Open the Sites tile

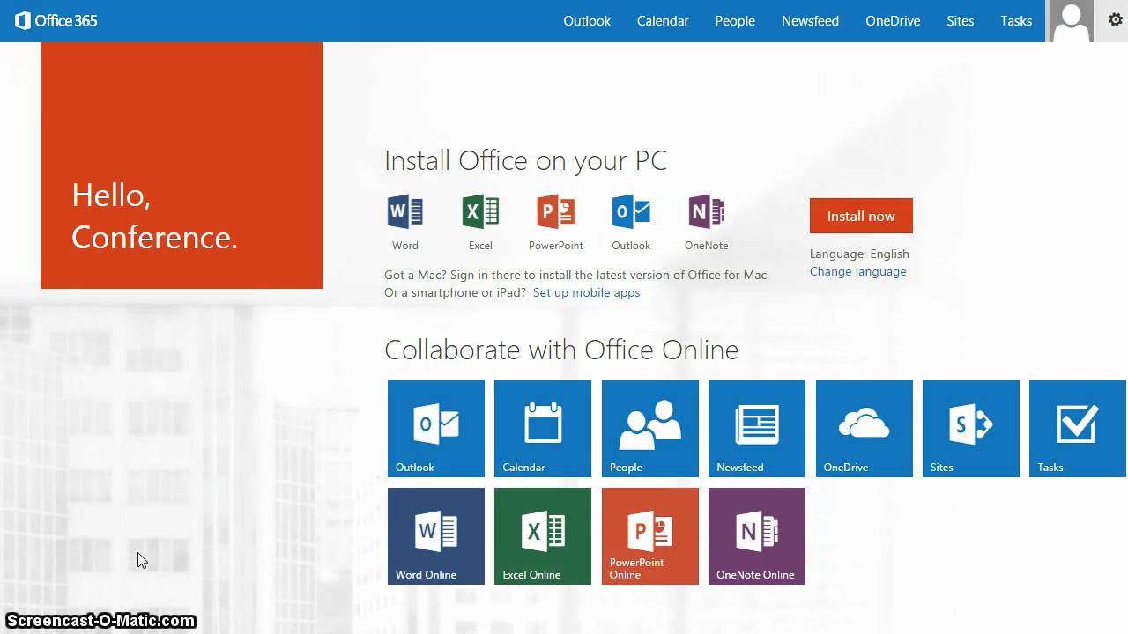tap(971, 429)
